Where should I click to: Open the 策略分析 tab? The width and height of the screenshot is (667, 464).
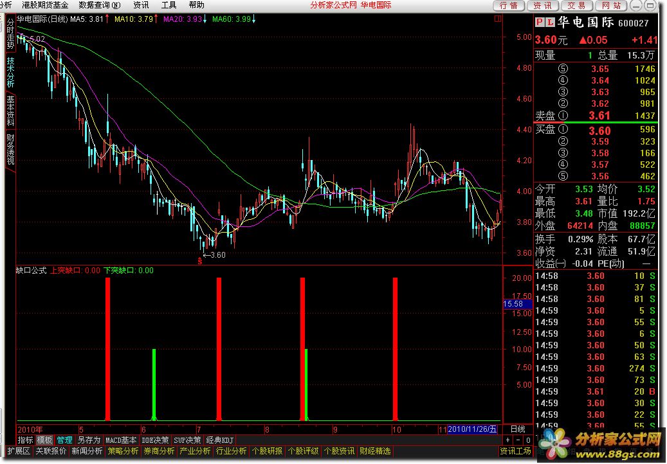pos(123,451)
